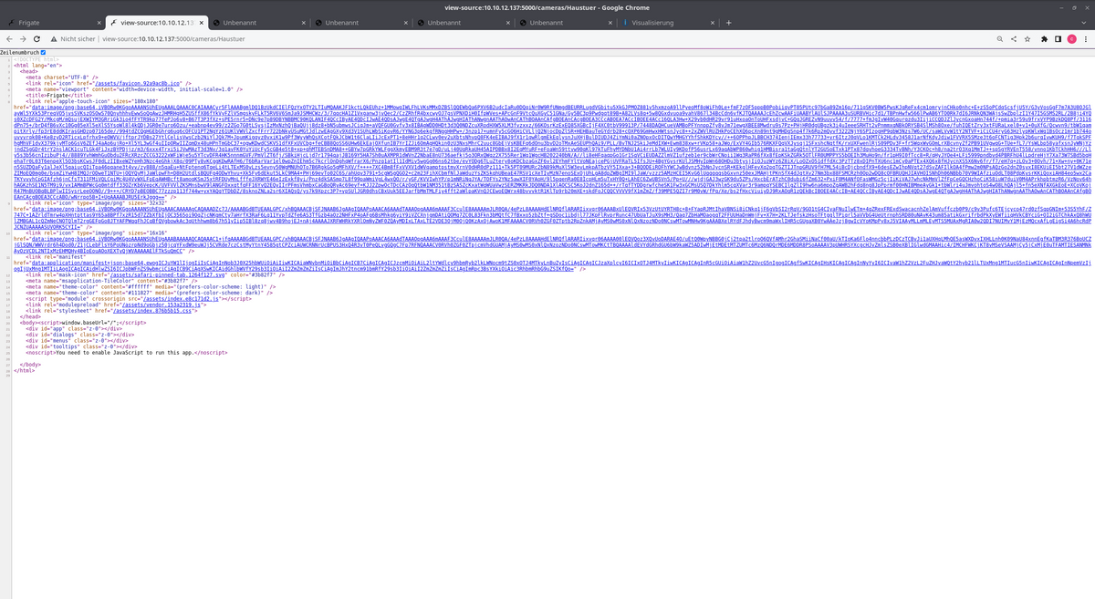Open Chrome's three-dot menu
The image size is (1095, 599).
[1086, 39]
